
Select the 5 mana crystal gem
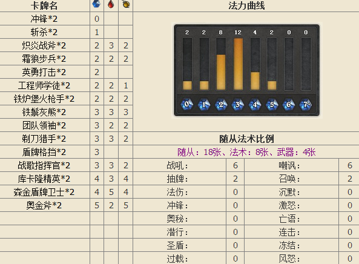click(x=272, y=105)
